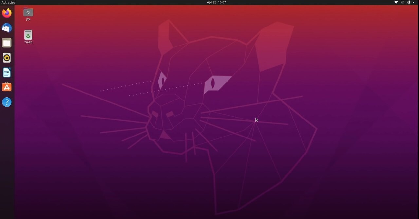Open the Help icon in dock

7,102
